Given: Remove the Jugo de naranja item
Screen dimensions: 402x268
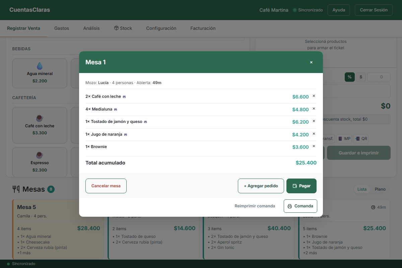Looking at the screenshot, I should 314,134.
